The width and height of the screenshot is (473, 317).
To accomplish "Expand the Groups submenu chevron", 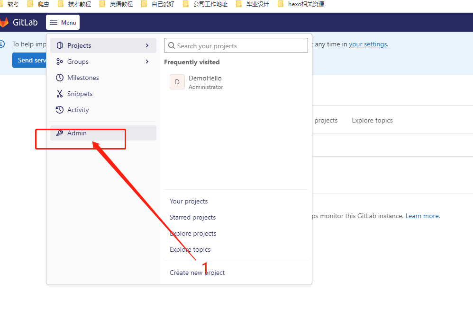I will 147,62.
